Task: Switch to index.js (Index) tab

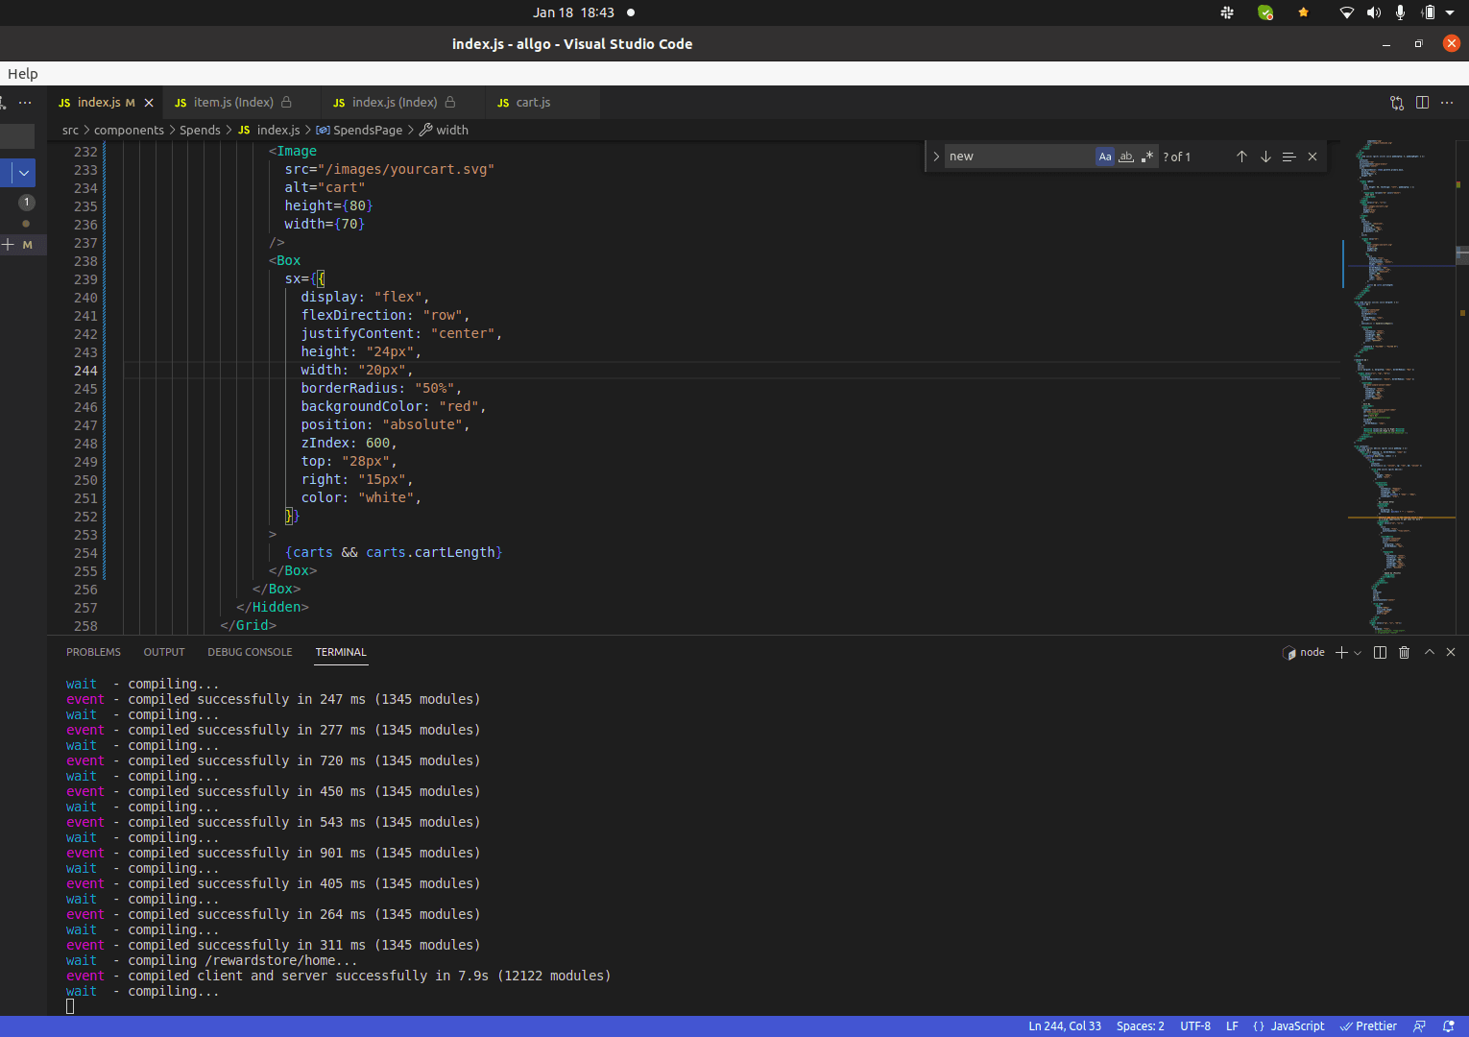Action: pos(395,103)
